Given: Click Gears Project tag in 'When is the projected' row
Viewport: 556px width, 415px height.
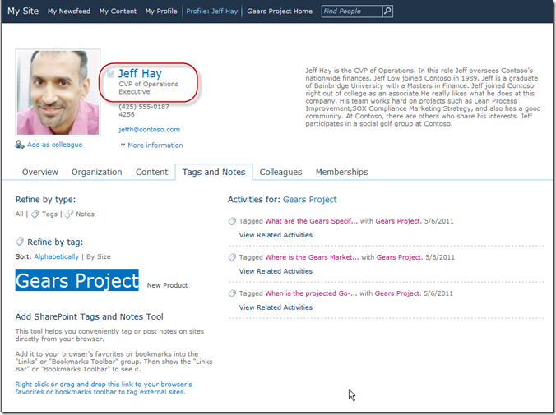Looking at the screenshot, I should (398, 293).
